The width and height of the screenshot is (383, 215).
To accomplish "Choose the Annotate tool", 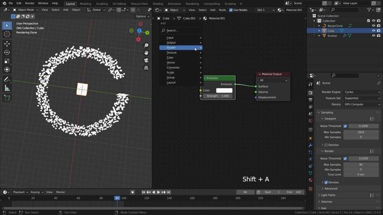I will 7,79.
